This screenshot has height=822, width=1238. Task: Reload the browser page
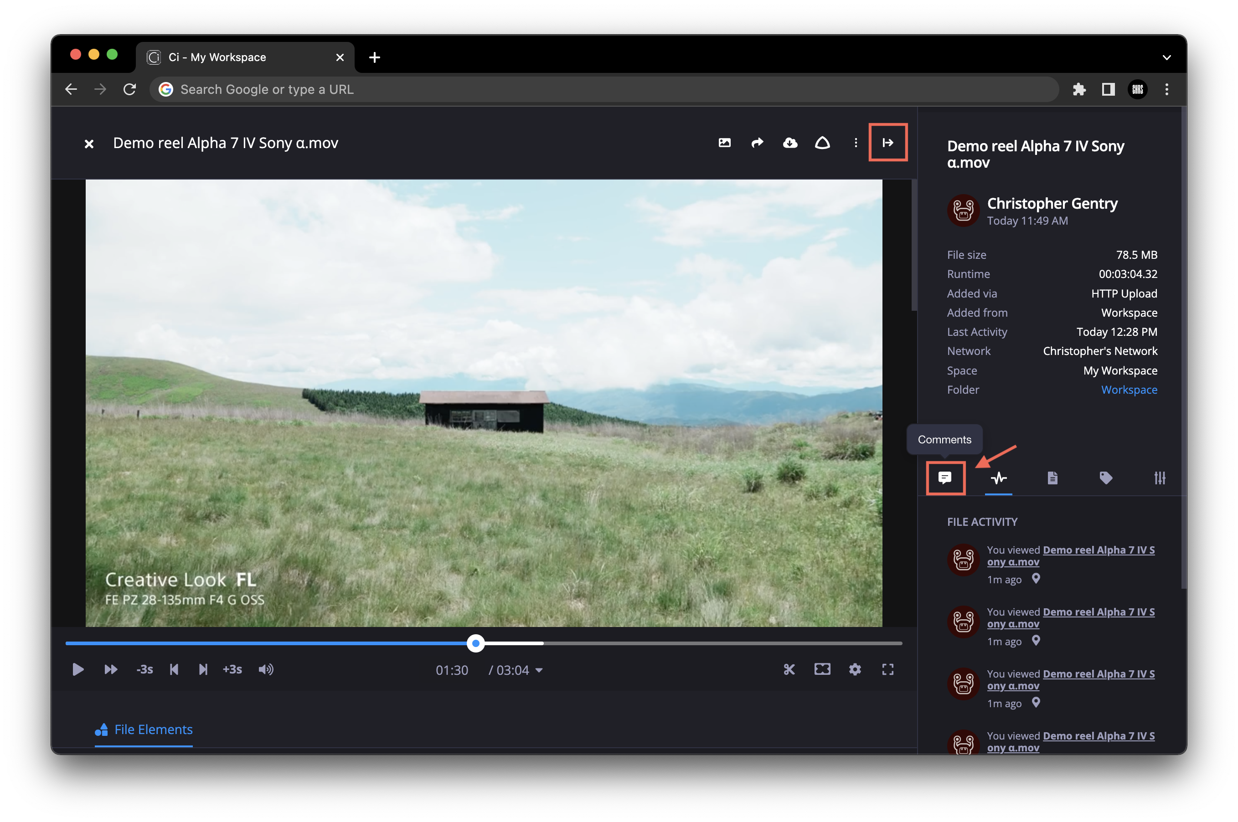[129, 90]
